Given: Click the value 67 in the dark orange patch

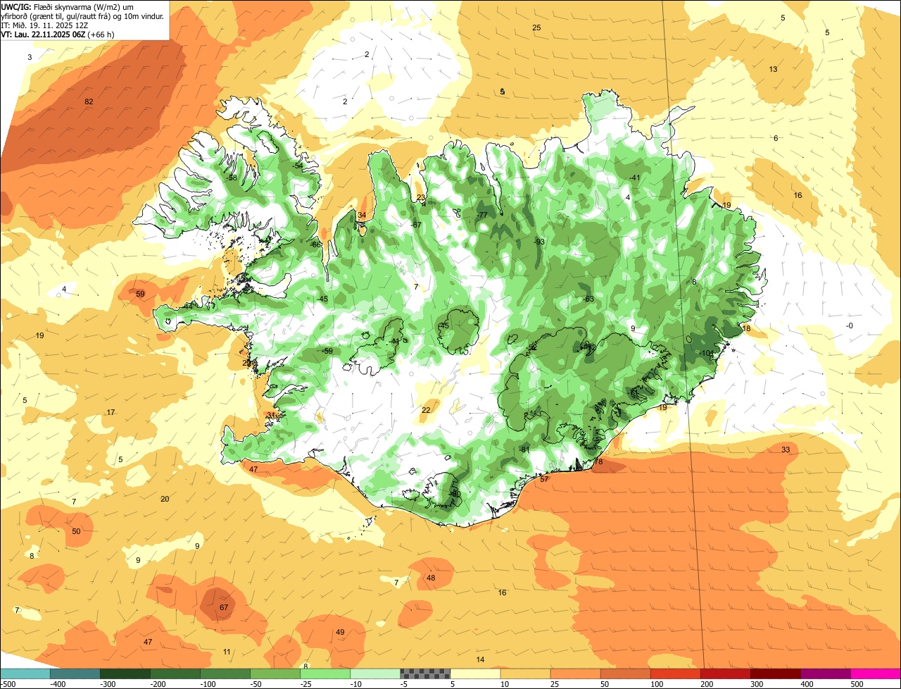Looking at the screenshot, I should (224, 607).
